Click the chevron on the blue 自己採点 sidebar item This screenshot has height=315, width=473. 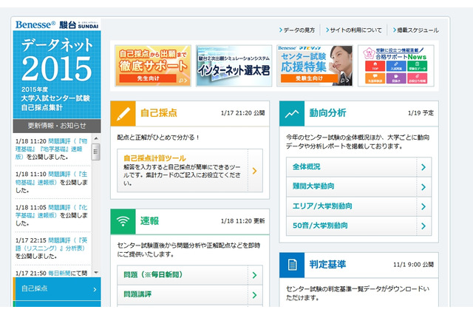95,290
